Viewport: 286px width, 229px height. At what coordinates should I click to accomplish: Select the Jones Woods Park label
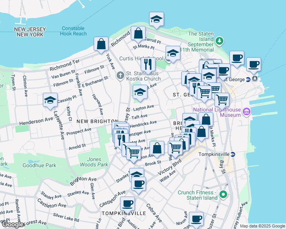91,162
